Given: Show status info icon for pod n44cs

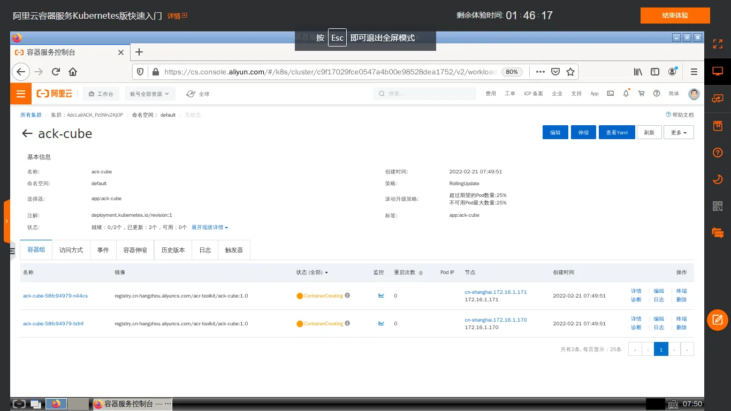Looking at the screenshot, I should [347, 295].
